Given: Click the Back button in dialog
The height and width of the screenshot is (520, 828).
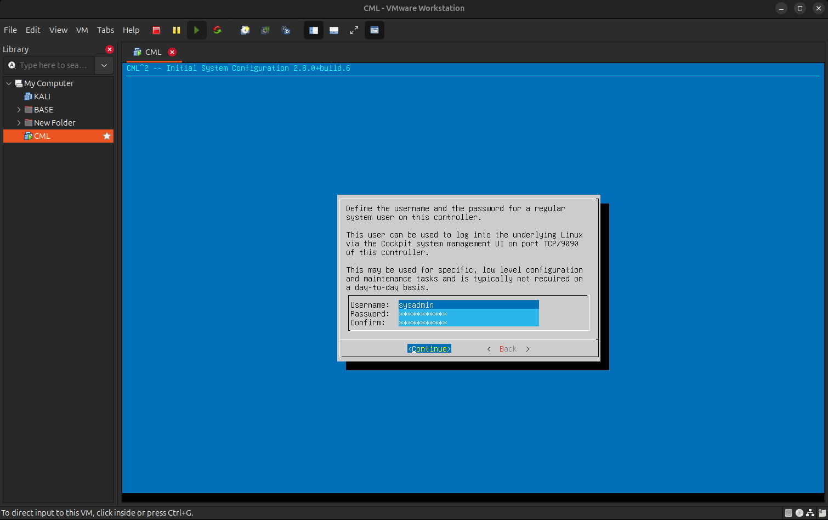Looking at the screenshot, I should click(x=508, y=349).
